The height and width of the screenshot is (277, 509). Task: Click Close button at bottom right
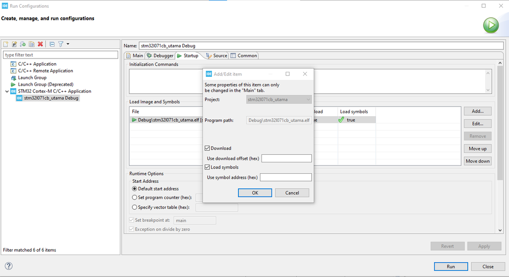tap(488, 266)
